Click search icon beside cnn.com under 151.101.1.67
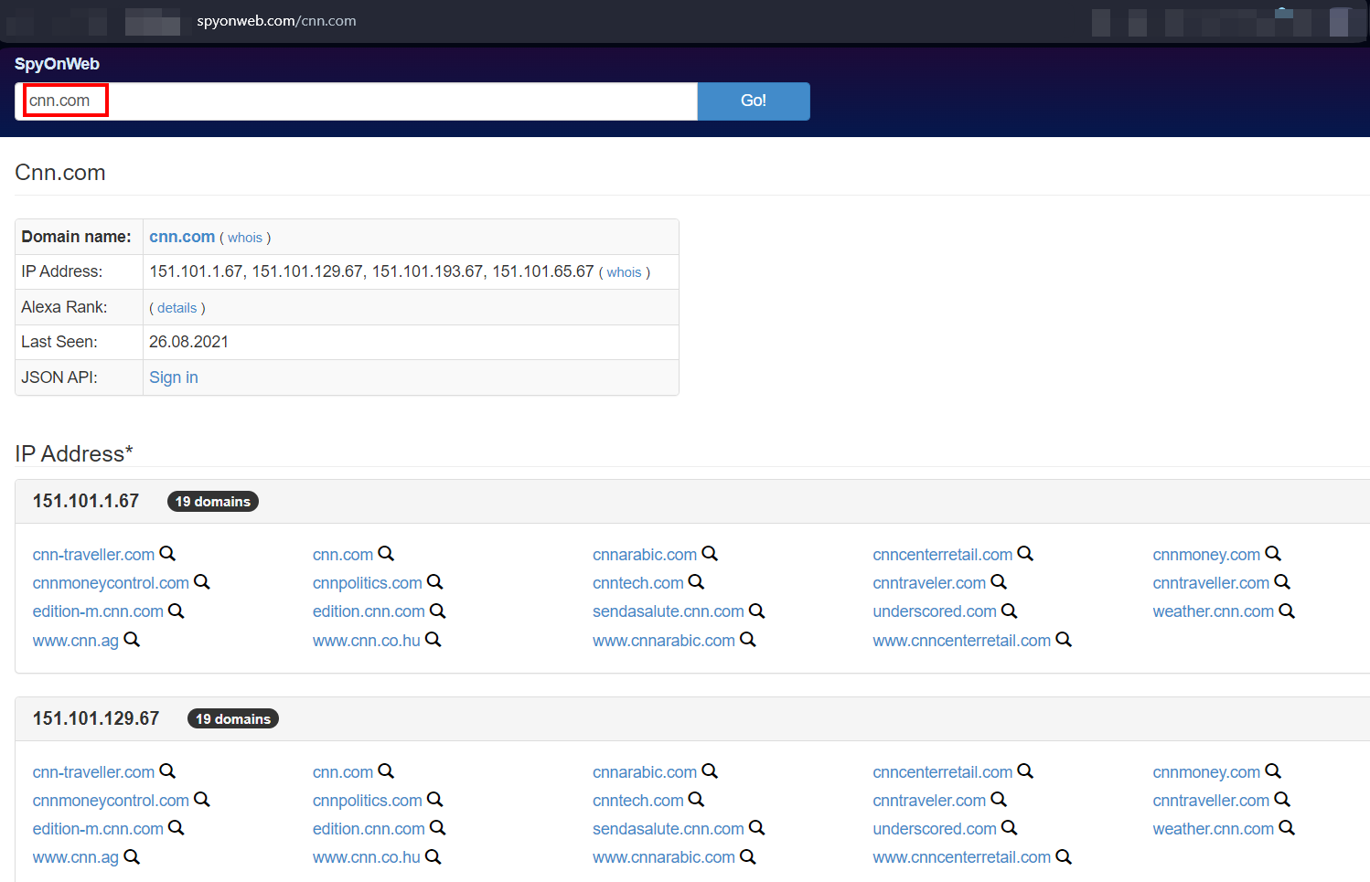This screenshot has height=882, width=1370. coord(386,554)
